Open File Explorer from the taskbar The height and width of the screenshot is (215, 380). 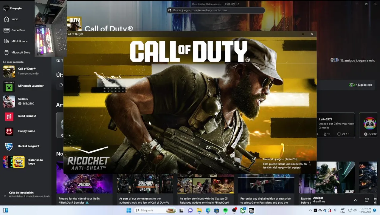click(199, 210)
